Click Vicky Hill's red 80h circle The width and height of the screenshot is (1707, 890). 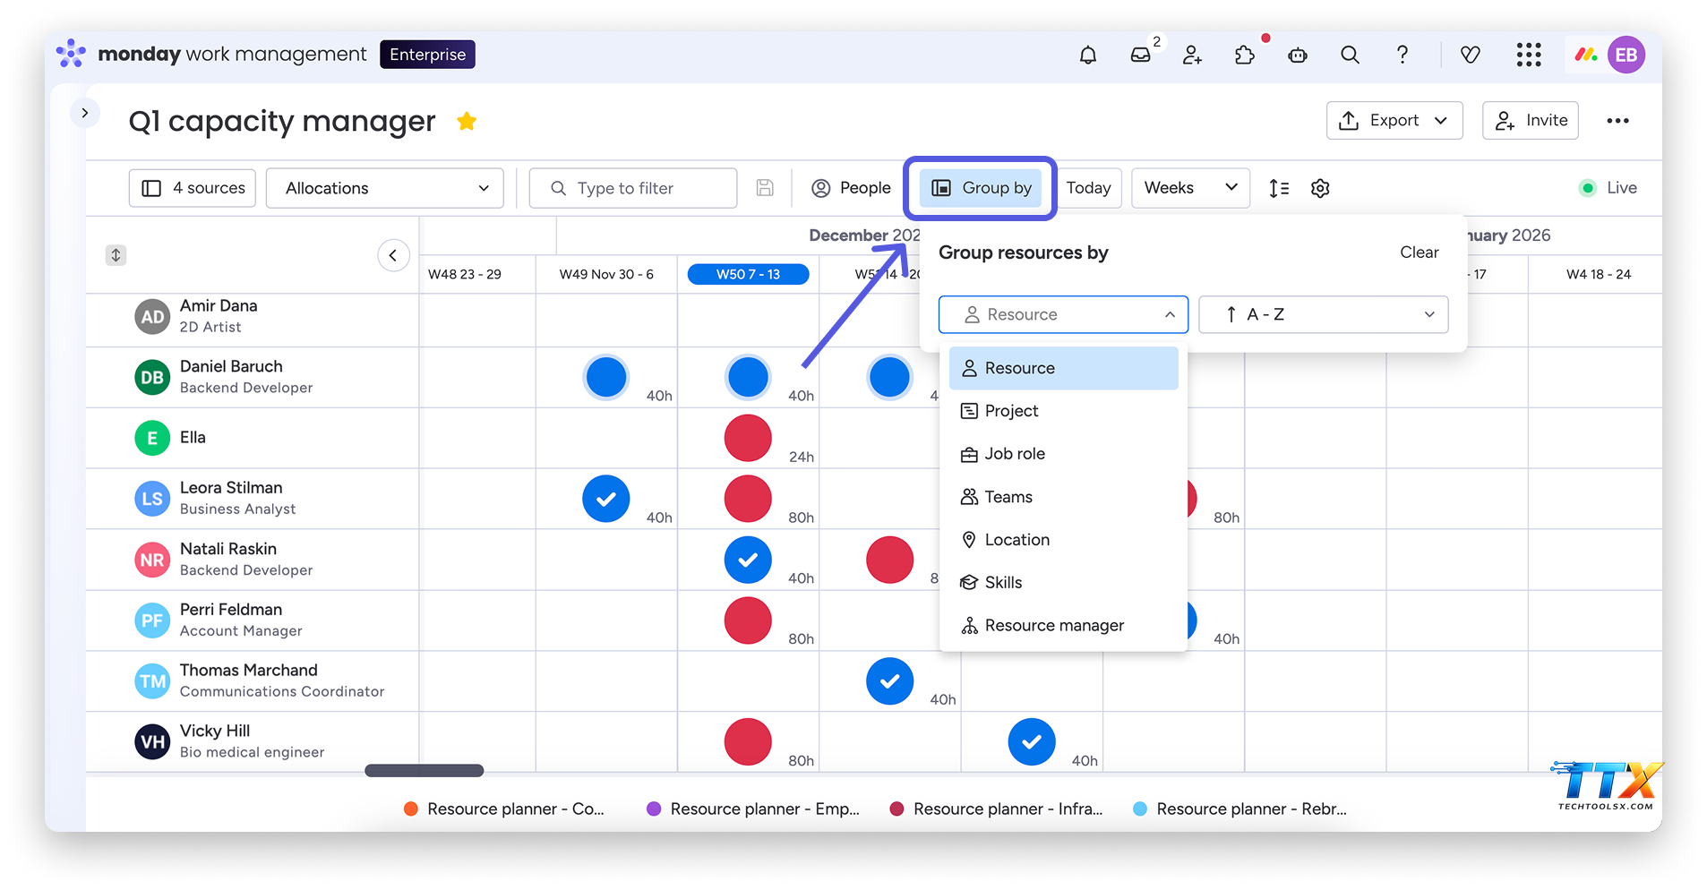point(748,742)
